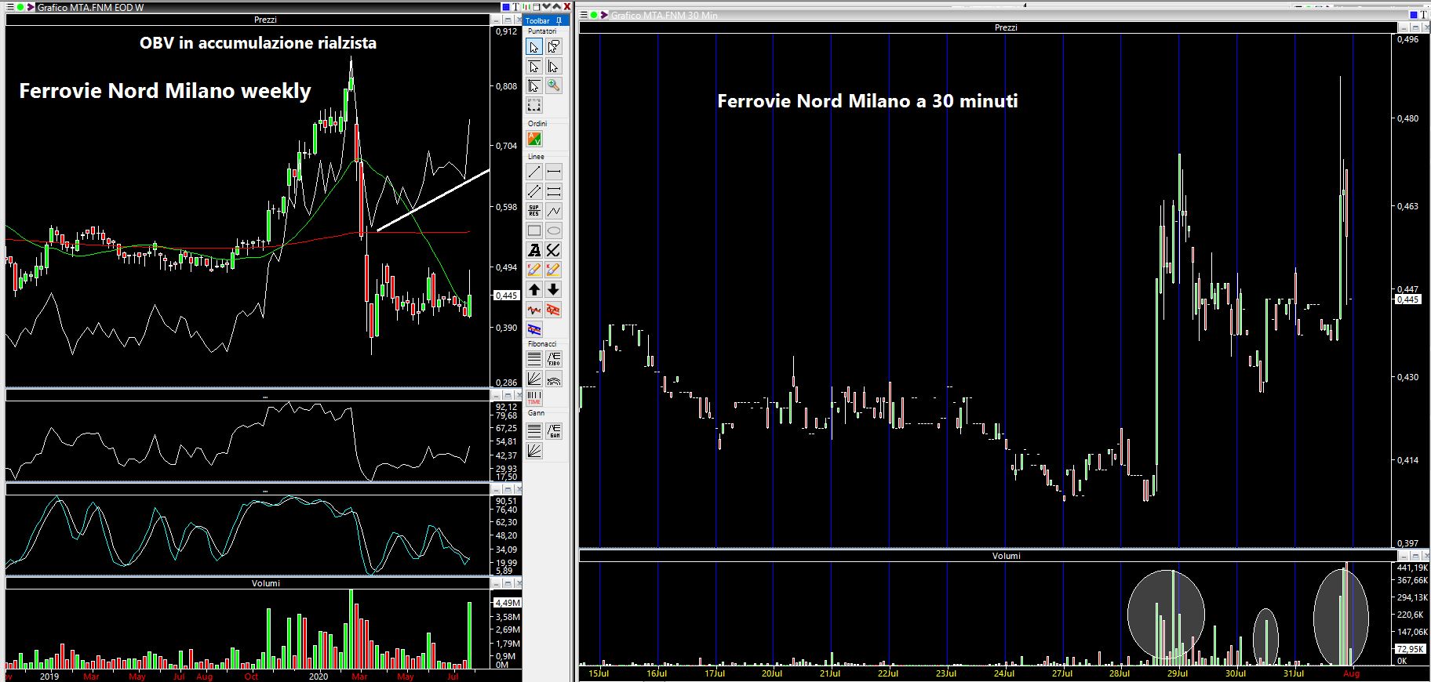Click the purple arrow in weekly chart title
Viewport: 1431px width, 682px height.
click(x=30, y=7)
